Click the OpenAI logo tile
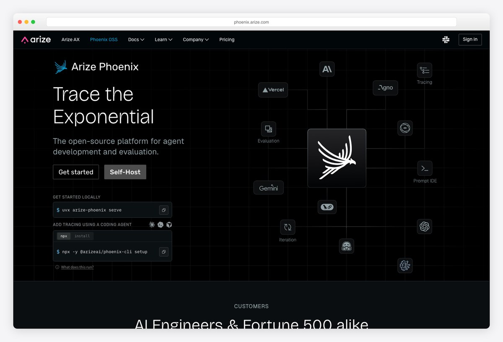The width and height of the screenshot is (503, 342). [425, 227]
